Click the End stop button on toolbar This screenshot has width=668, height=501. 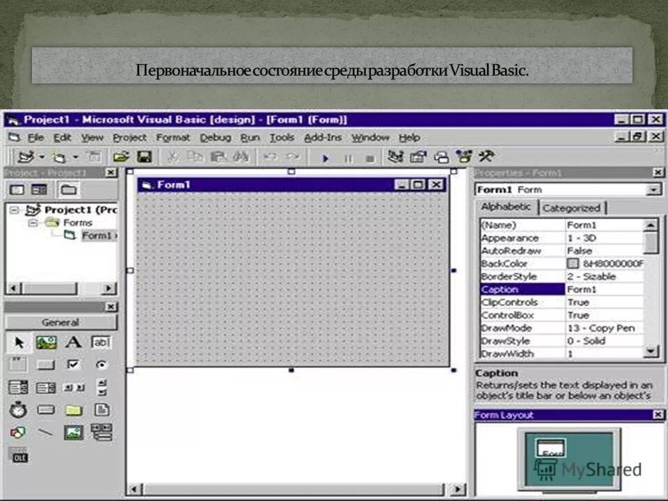coord(369,159)
